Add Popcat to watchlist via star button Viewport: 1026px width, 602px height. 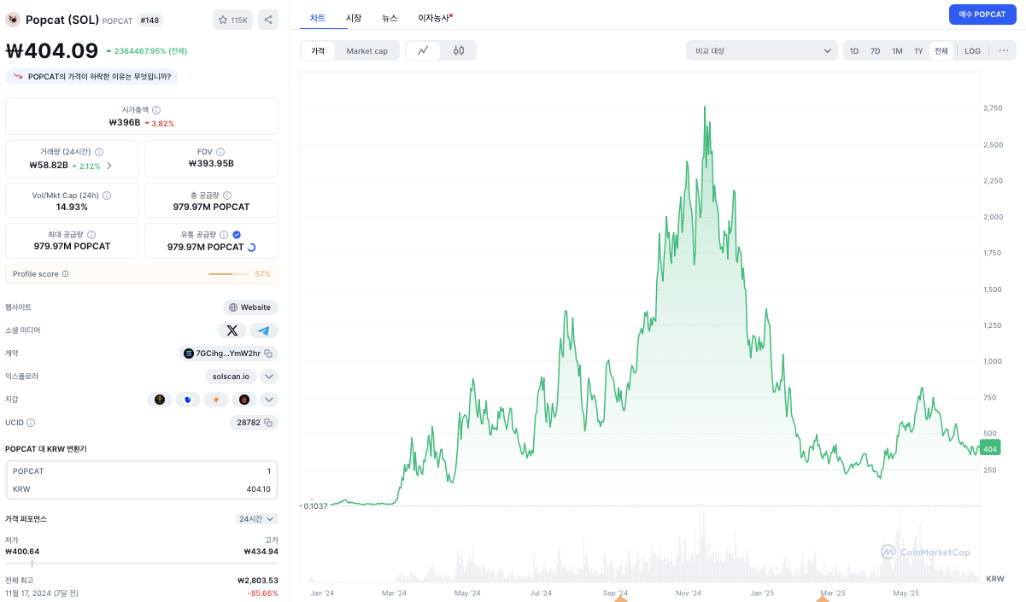232,20
